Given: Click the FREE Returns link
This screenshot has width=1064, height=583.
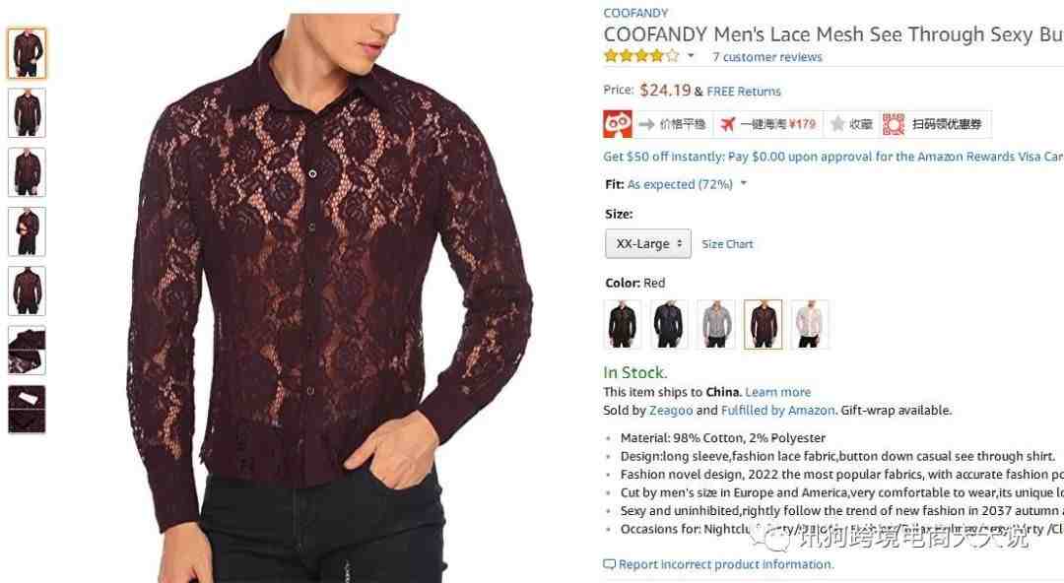Looking at the screenshot, I should [x=744, y=91].
